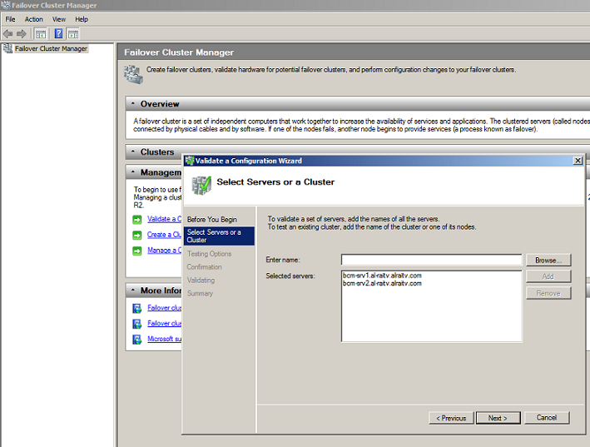The image size is (590, 447).
Task: Click the green arrow icon beside Manage a Cluster
Action: coord(137,251)
